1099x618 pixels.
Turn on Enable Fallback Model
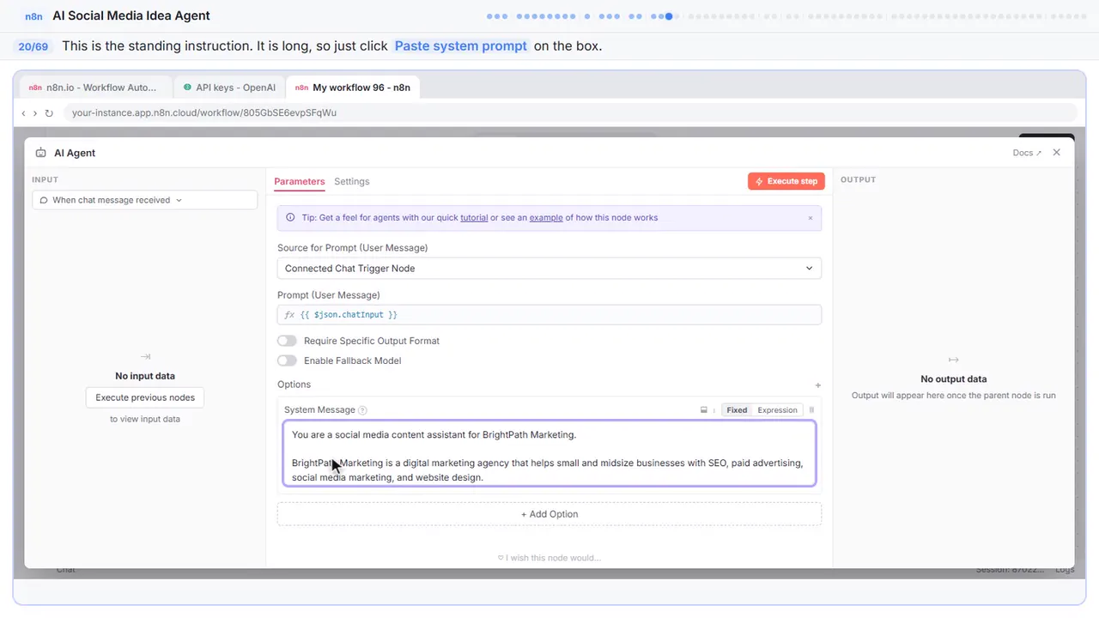click(287, 360)
